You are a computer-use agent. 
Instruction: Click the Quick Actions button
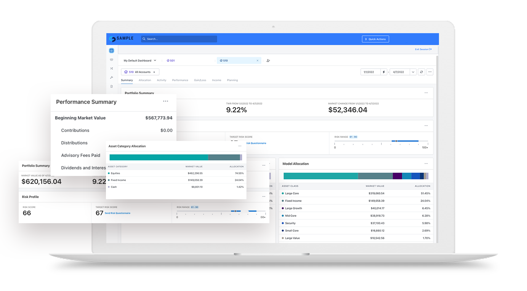[x=375, y=39]
